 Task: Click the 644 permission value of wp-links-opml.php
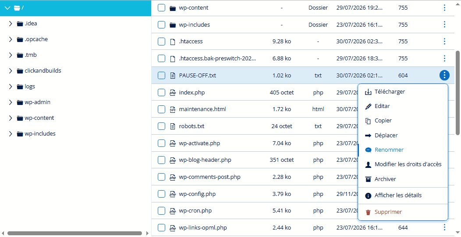[x=403, y=227]
